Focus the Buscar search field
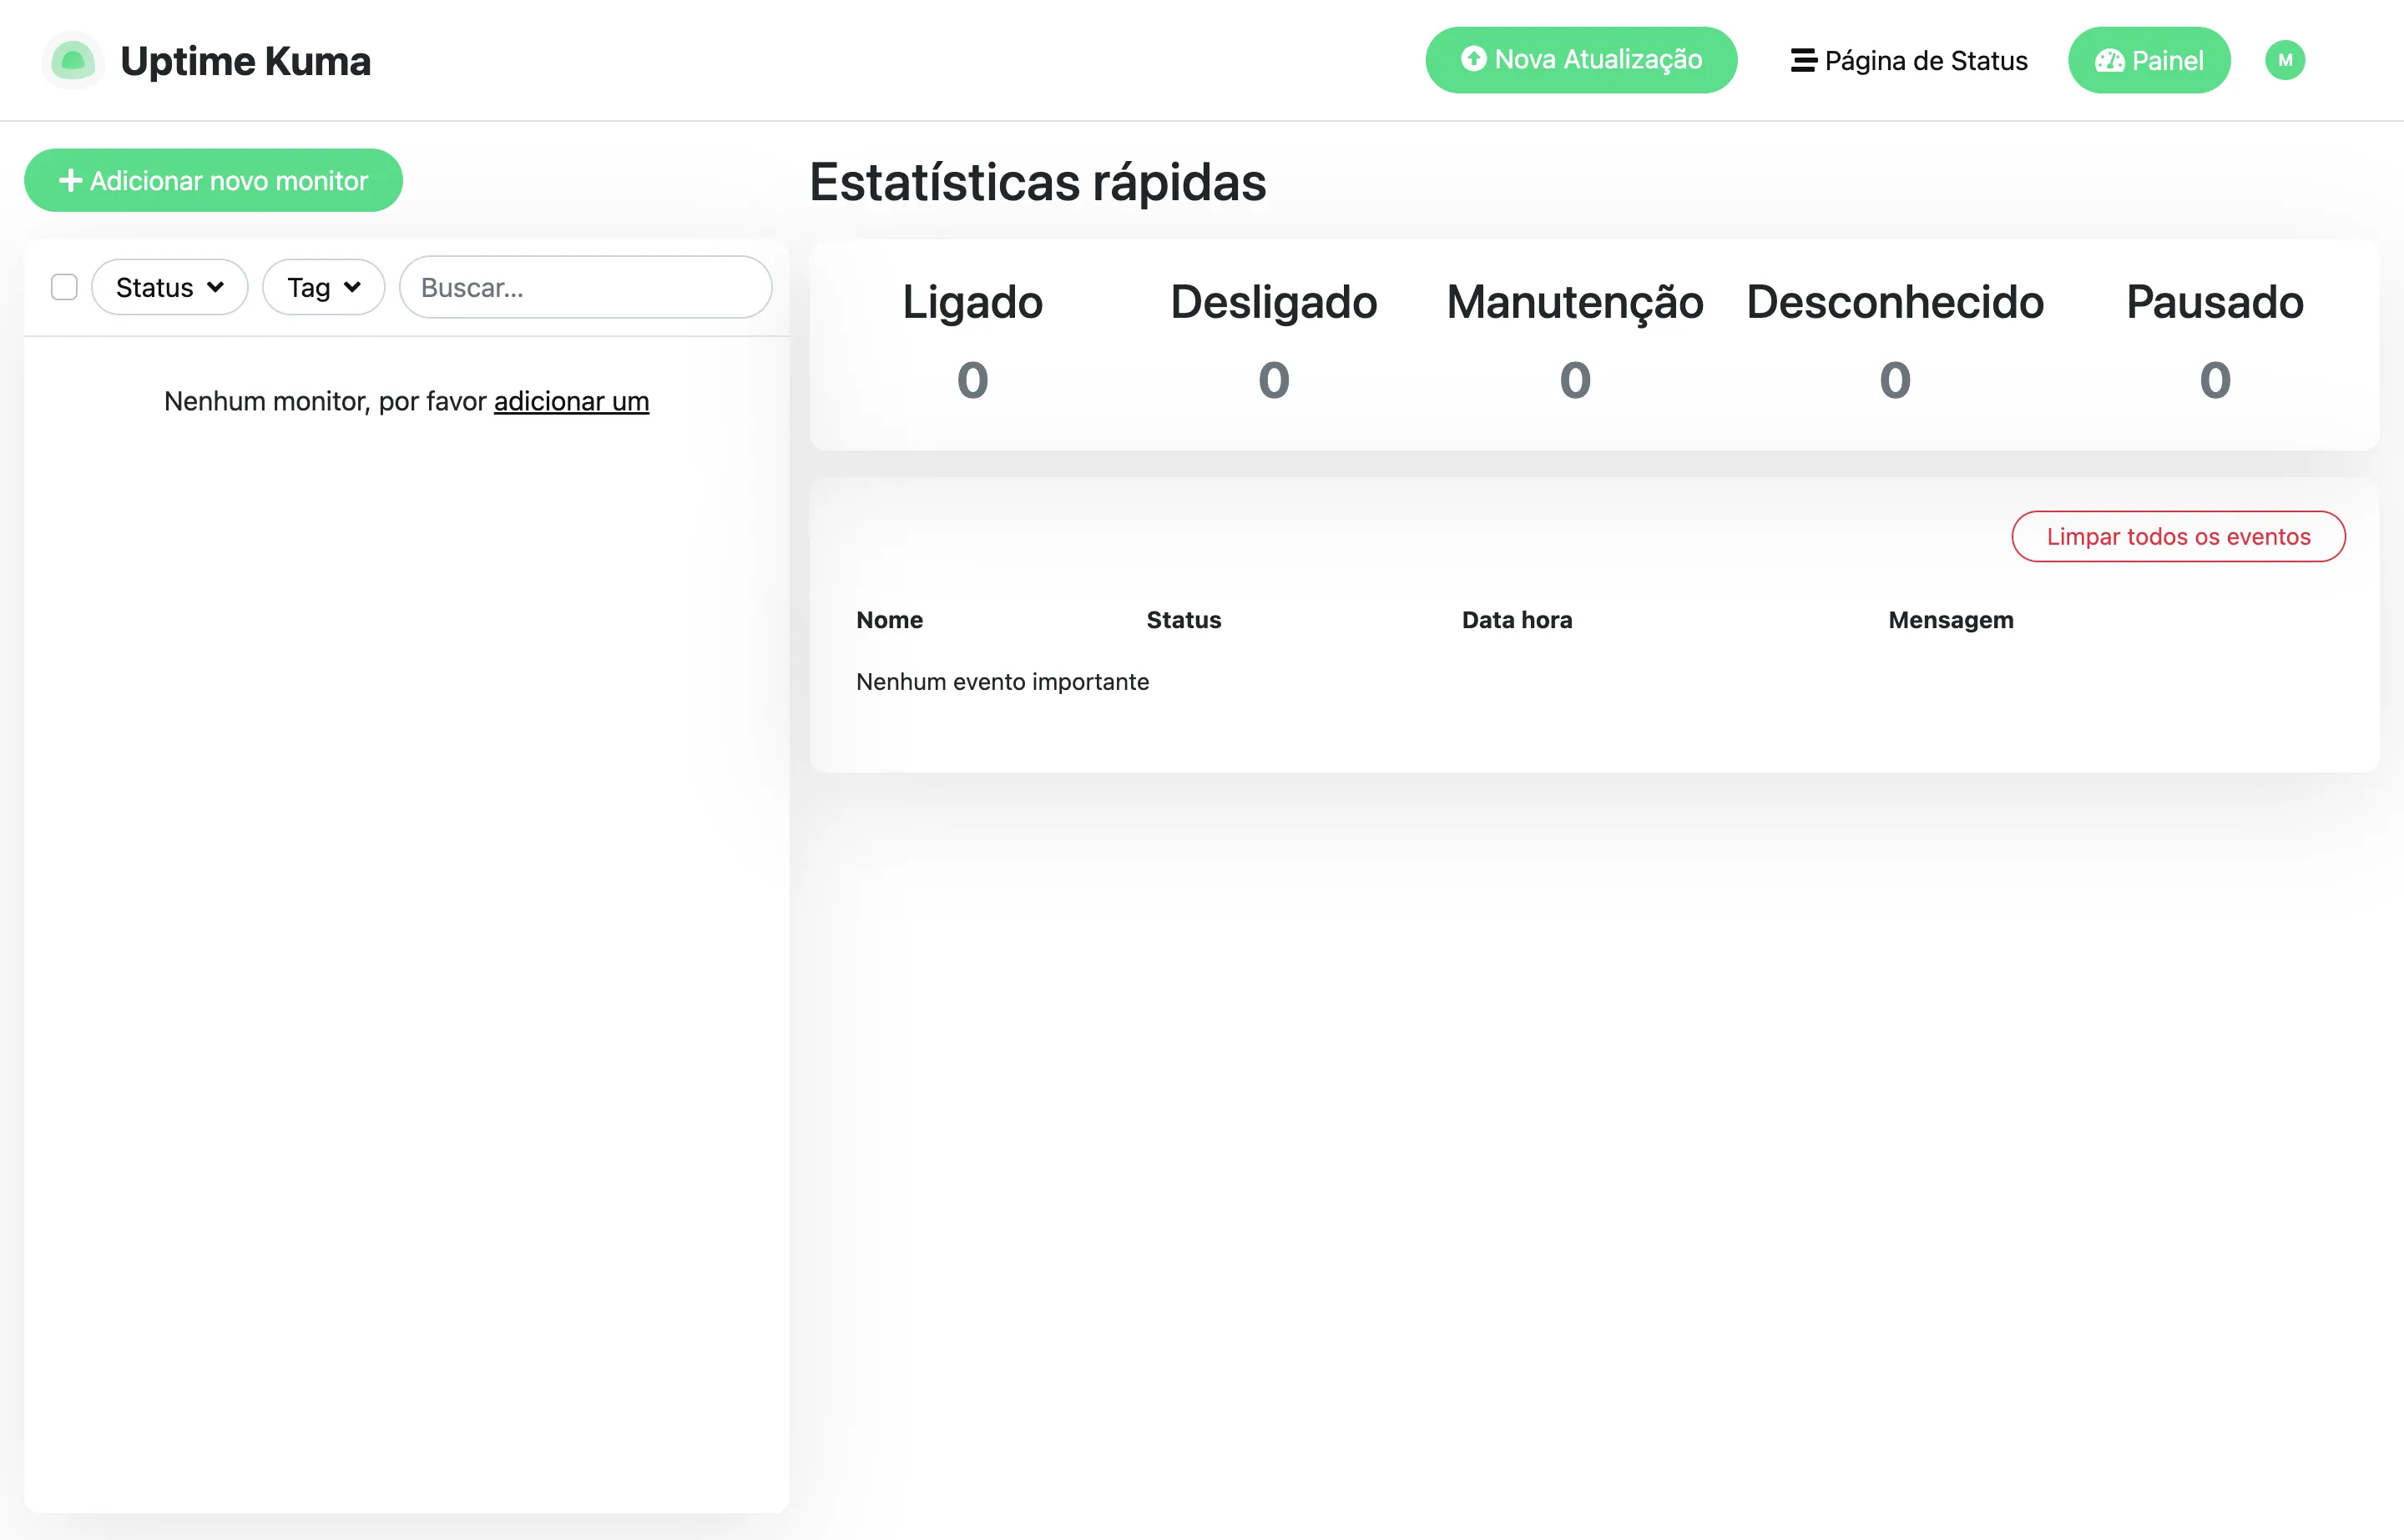 [x=585, y=287]
